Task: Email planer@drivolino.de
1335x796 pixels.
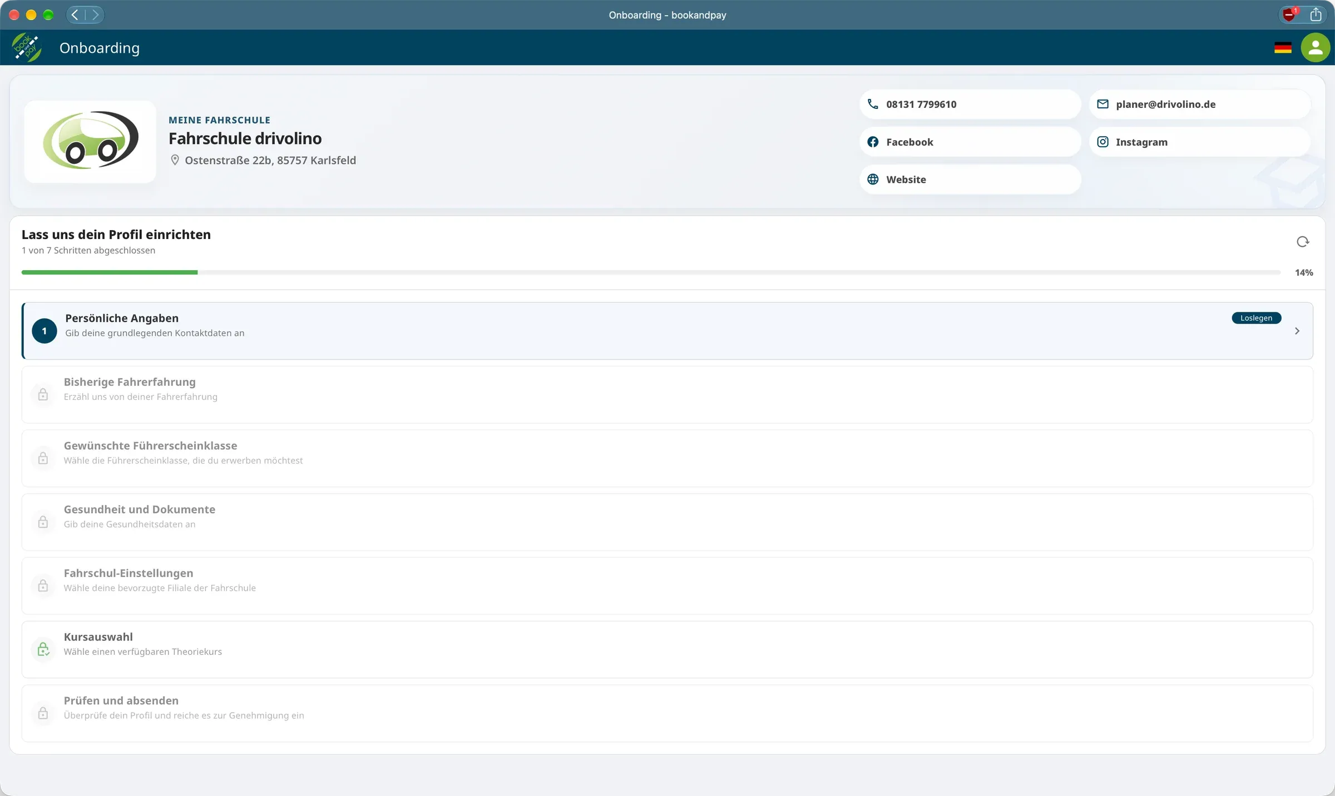Action: point(1200,104)
